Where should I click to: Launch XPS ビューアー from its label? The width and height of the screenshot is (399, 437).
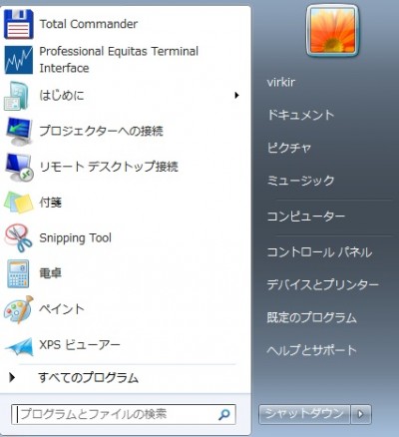pyautogui.click(x=80, y=345)
